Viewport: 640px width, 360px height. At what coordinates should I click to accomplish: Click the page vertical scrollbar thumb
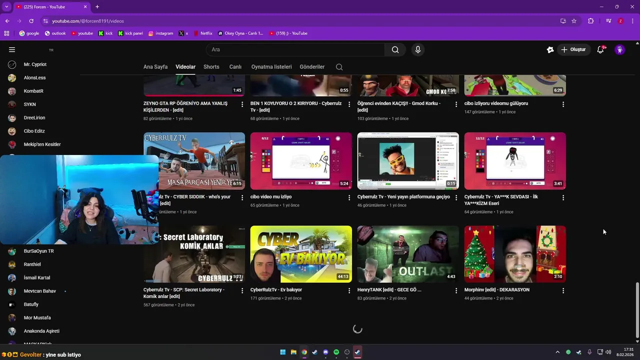pos(636,310)
